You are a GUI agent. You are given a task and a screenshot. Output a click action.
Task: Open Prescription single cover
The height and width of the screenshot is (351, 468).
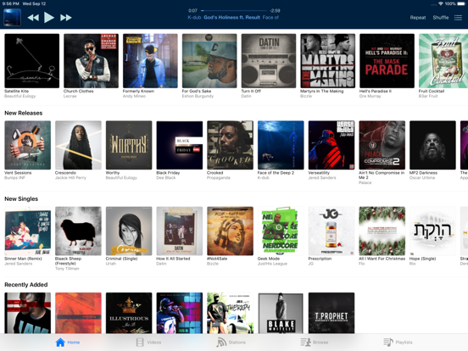(331, 231)
